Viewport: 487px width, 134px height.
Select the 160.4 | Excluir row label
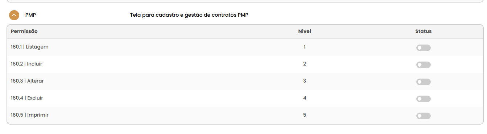click(27, 98)
